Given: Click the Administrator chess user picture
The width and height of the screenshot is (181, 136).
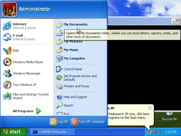Looking at the screenshot, I should [9, 9].
